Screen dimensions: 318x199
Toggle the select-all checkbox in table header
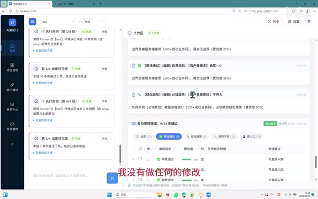point(140,149)
